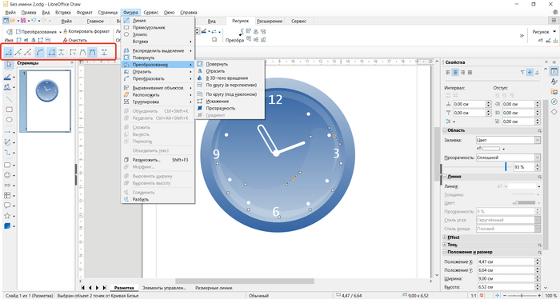
Task: Toggle align text to bottom
Action: pos(537,73)
